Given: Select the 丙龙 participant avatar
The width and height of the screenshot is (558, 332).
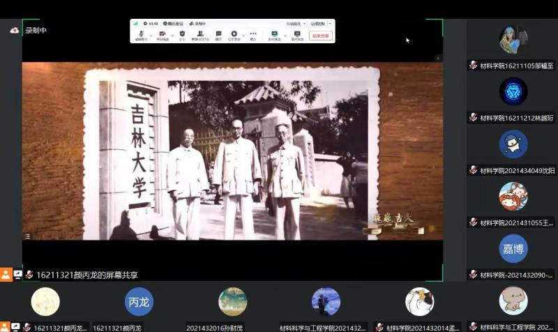Looking at the screenshot, I should 139,302.
